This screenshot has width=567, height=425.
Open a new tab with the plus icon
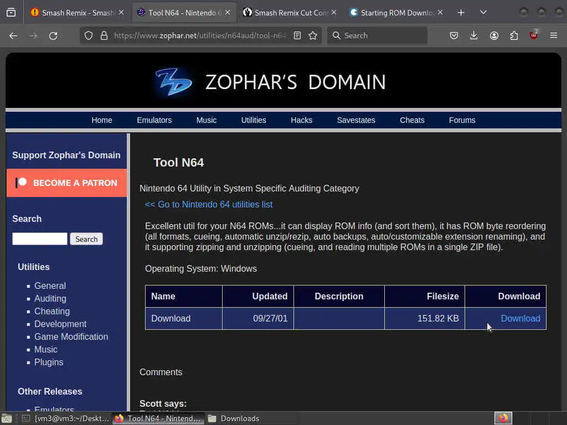[x=461, y=13]
